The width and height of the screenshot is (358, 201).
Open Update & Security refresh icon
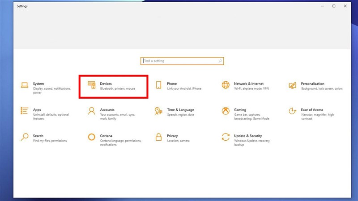226,137
